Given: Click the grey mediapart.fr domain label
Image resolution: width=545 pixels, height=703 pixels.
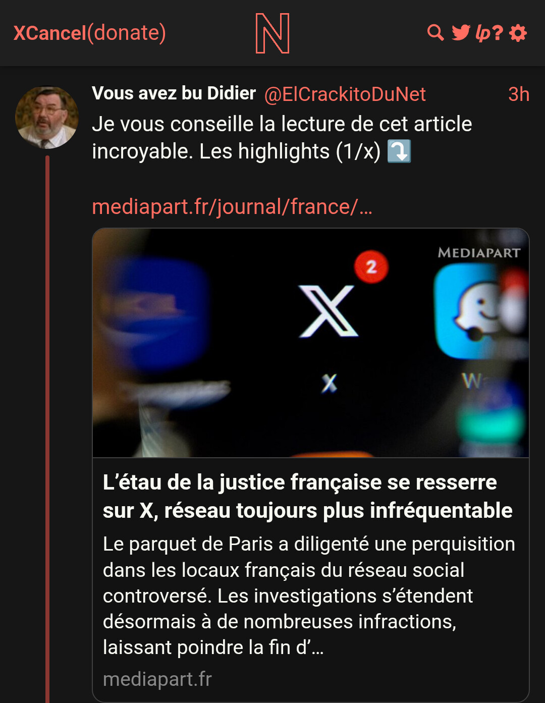Looking at the screenshot, I should 157,679.
